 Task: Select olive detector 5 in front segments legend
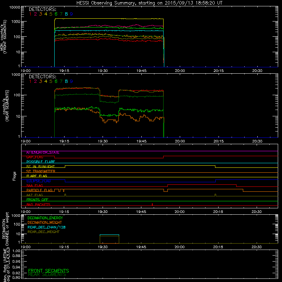(x=51, y=14)
